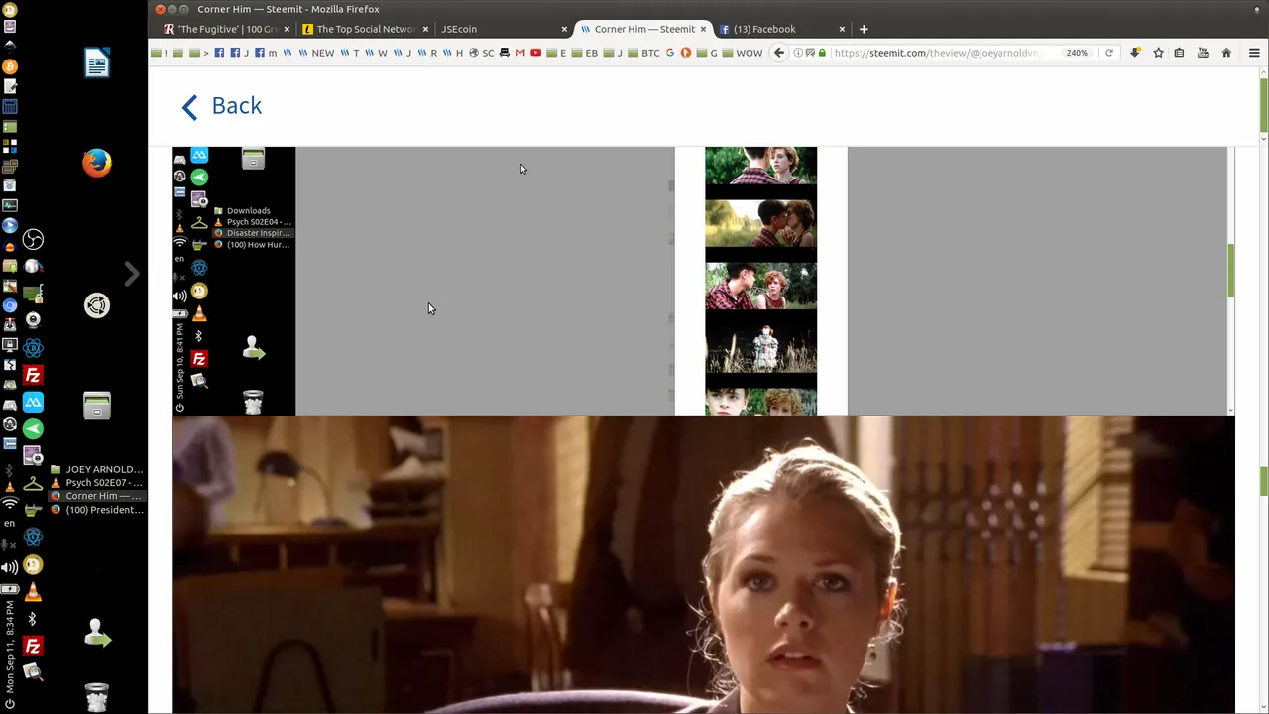
Task: Open the YouTube toolbar extension icon
Action: click(1203, 53)
